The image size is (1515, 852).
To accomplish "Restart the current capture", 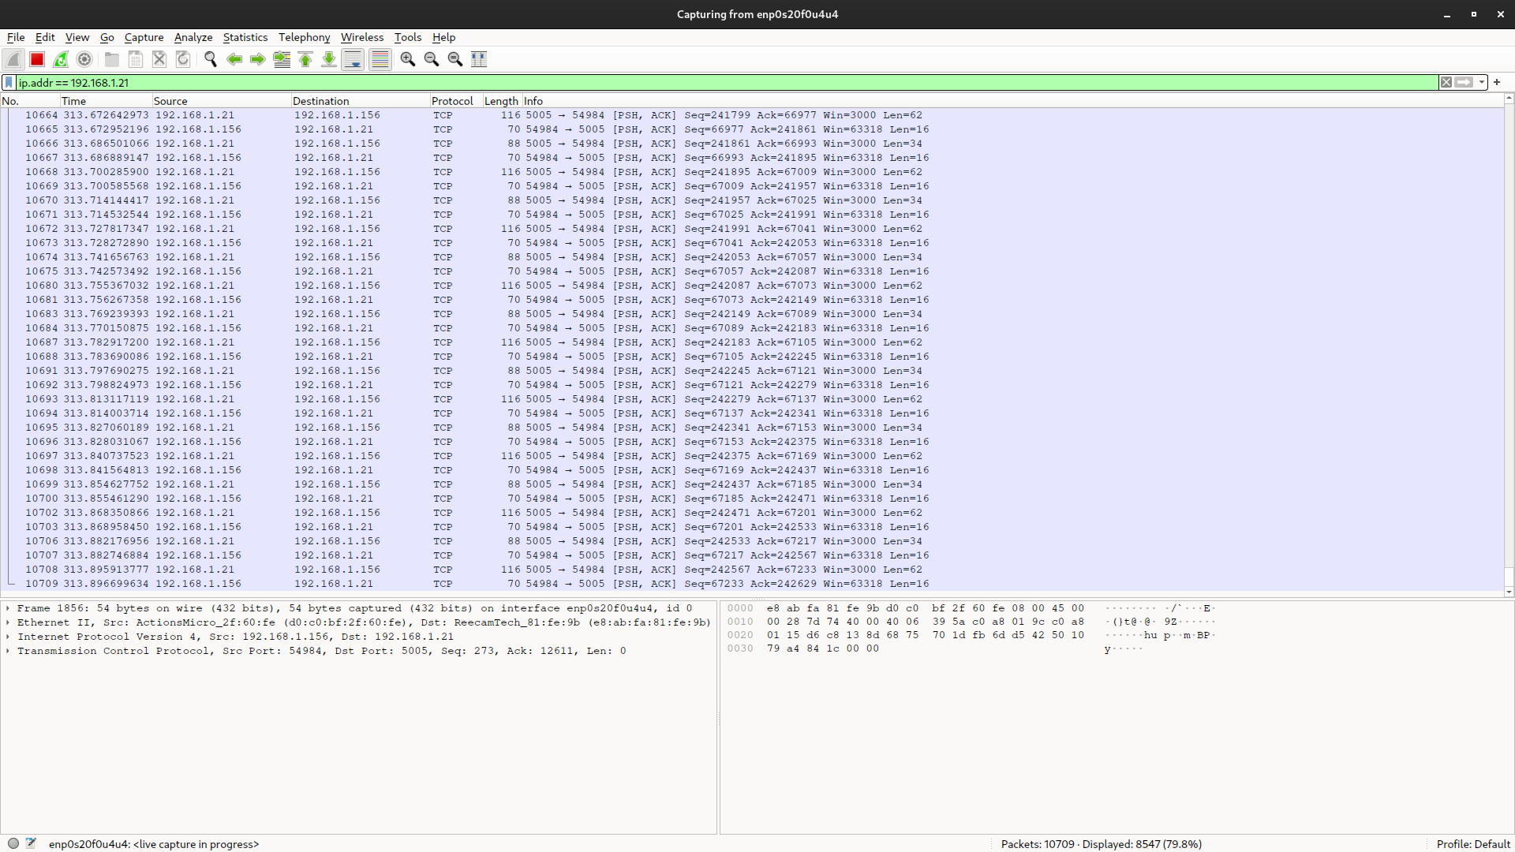I will coord(60,59).
